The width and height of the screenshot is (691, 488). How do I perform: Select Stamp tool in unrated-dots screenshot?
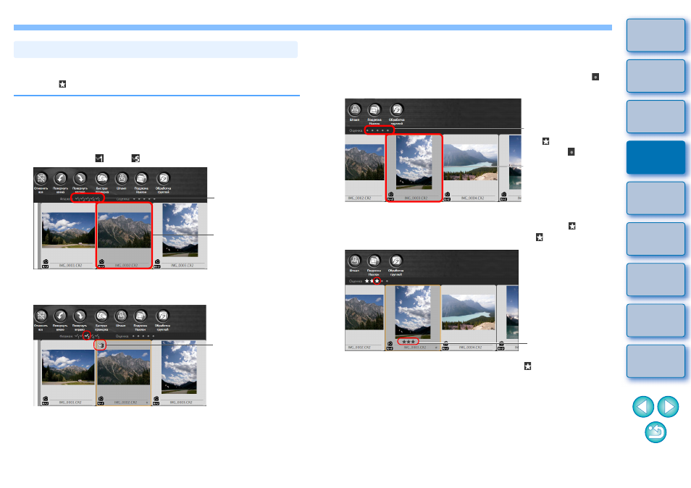pyautogui.click(x=355, y=109)
